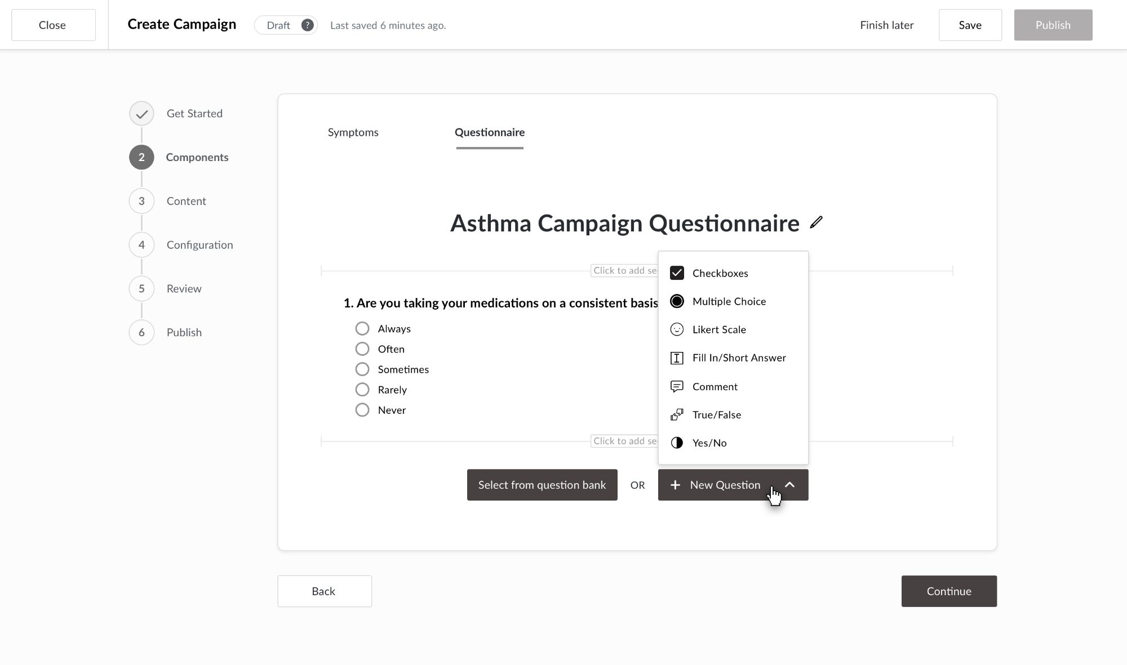The image size is (1127, 665).
Task: Collapse the New Question dropdown chevron
Action: coord(790,485)
